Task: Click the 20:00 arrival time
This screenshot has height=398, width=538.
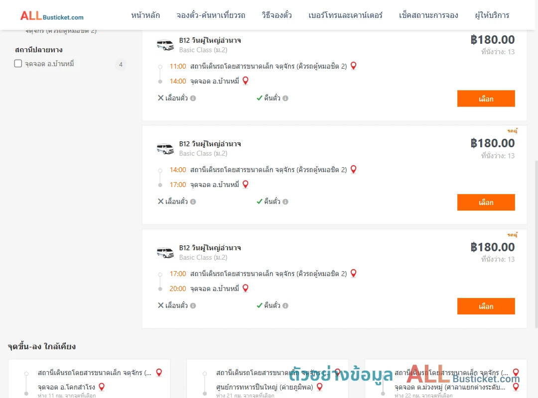Action: [x=178, y=289]
